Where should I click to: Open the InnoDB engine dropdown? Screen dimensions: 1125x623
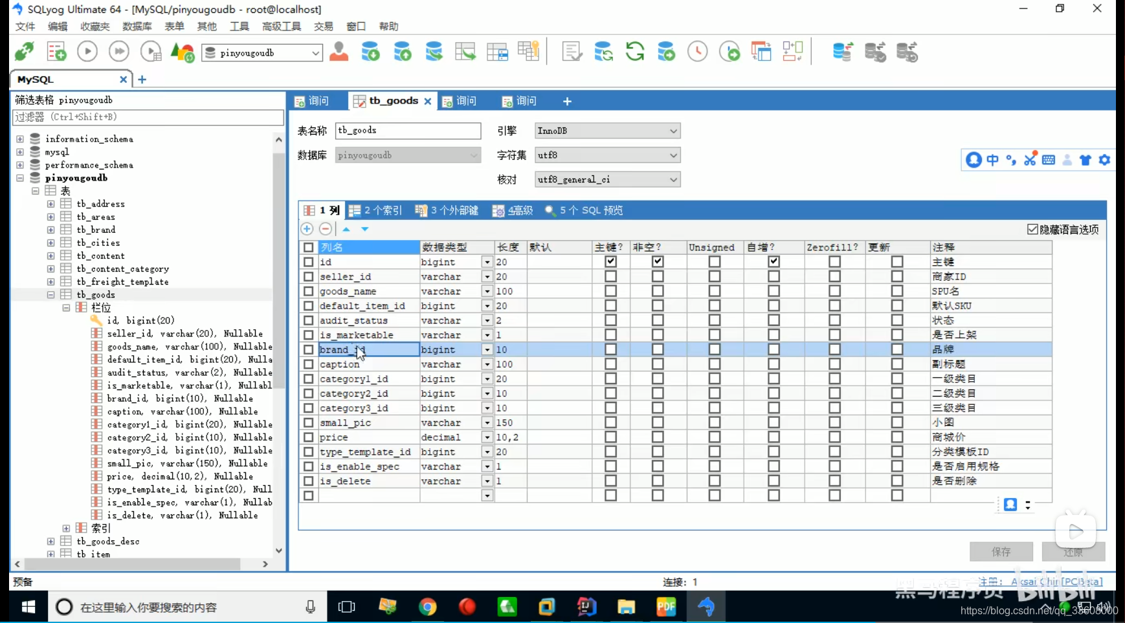(673, 131)
